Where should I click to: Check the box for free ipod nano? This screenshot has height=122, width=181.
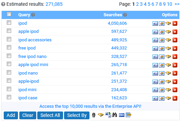coord(9,56)
